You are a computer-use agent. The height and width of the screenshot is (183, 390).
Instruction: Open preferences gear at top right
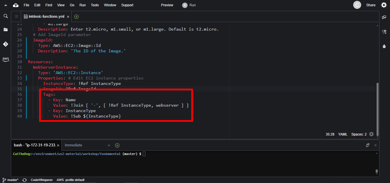click(384, 5)
